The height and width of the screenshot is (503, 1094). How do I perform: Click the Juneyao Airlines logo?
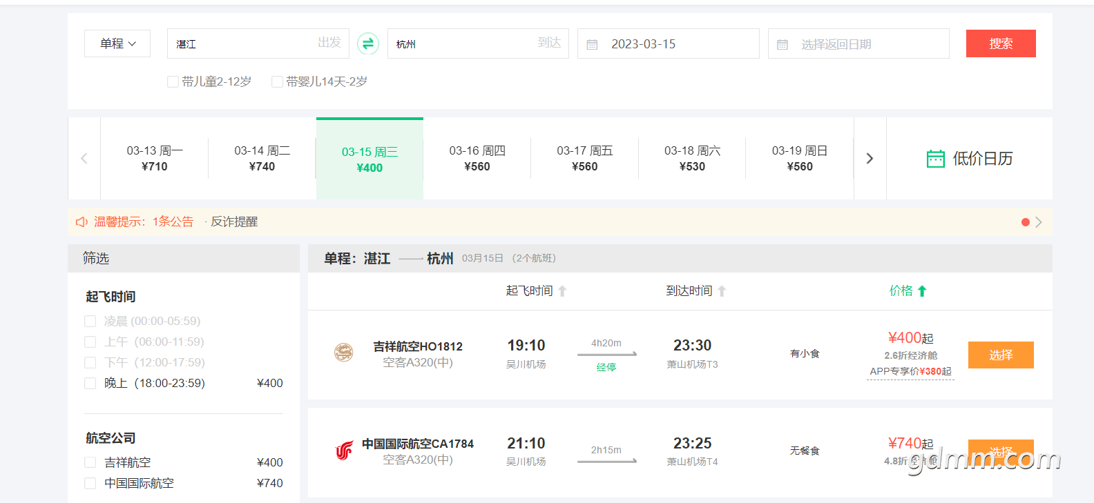pos(344,353)
